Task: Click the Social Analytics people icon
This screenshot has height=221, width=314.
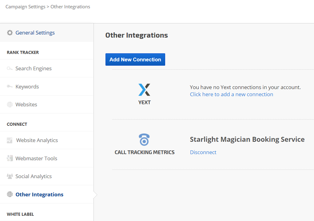Action: 10,176
